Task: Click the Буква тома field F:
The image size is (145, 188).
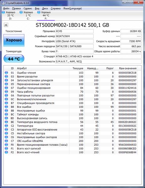Action: [x=74, y=51]
